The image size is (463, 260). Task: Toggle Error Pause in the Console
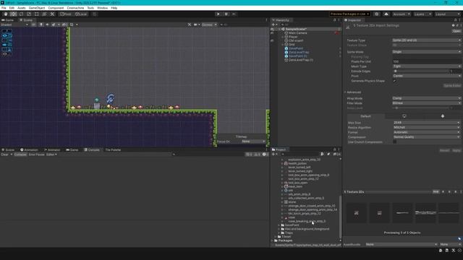click(36, 155)
